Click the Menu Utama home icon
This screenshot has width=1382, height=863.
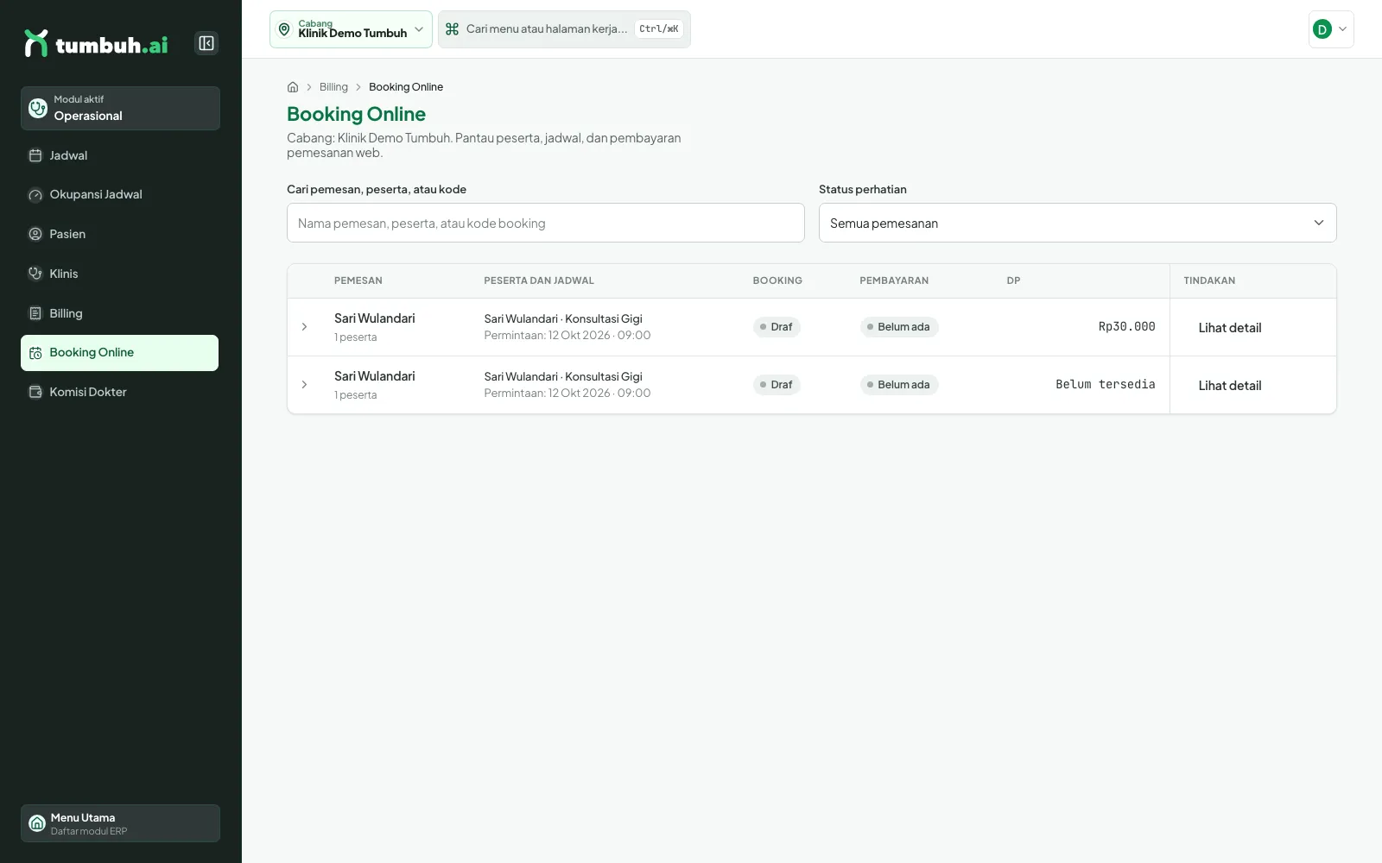[37, 823]
